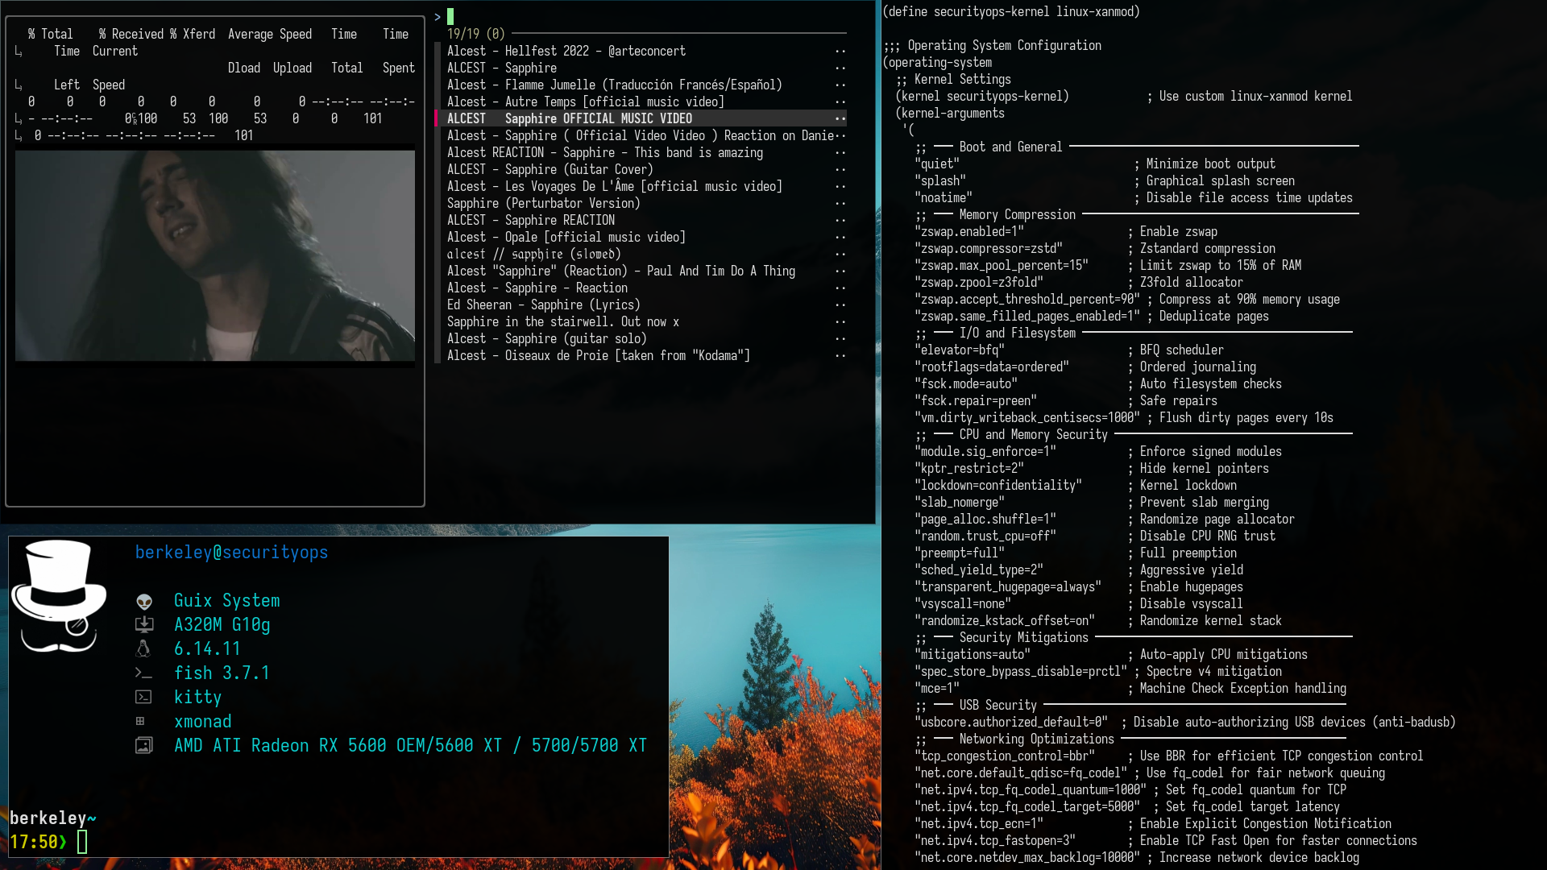Click "net.ipv4.tcp_fastopen=3" argument
Image resolution: width=1547 pixels, height=870 pixels.
pos(995,840)
